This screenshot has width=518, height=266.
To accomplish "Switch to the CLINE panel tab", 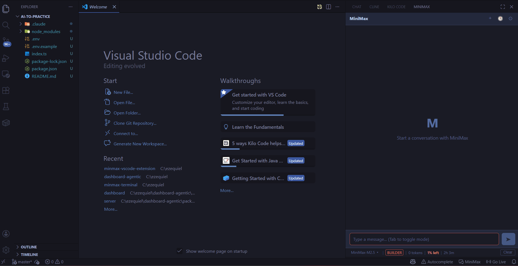I will (x=374, y=7).
